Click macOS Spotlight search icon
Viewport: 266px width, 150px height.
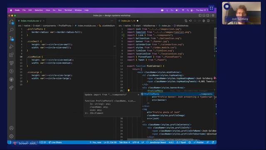click(x=187, y=10)
